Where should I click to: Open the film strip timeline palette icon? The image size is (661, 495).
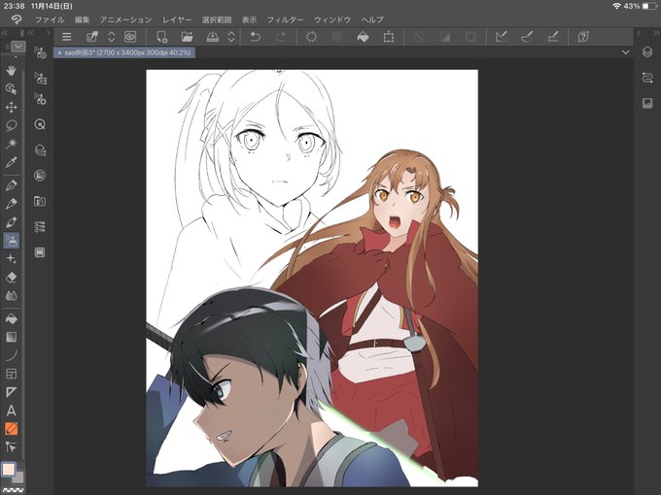(x=40, y=252)
